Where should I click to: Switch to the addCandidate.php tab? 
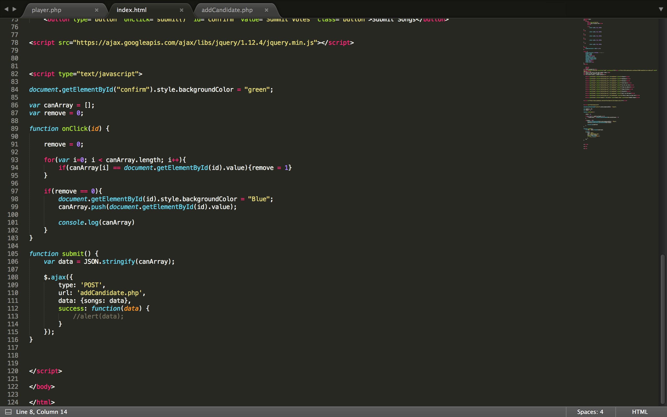pyautogui.click(x=227, y=10)
